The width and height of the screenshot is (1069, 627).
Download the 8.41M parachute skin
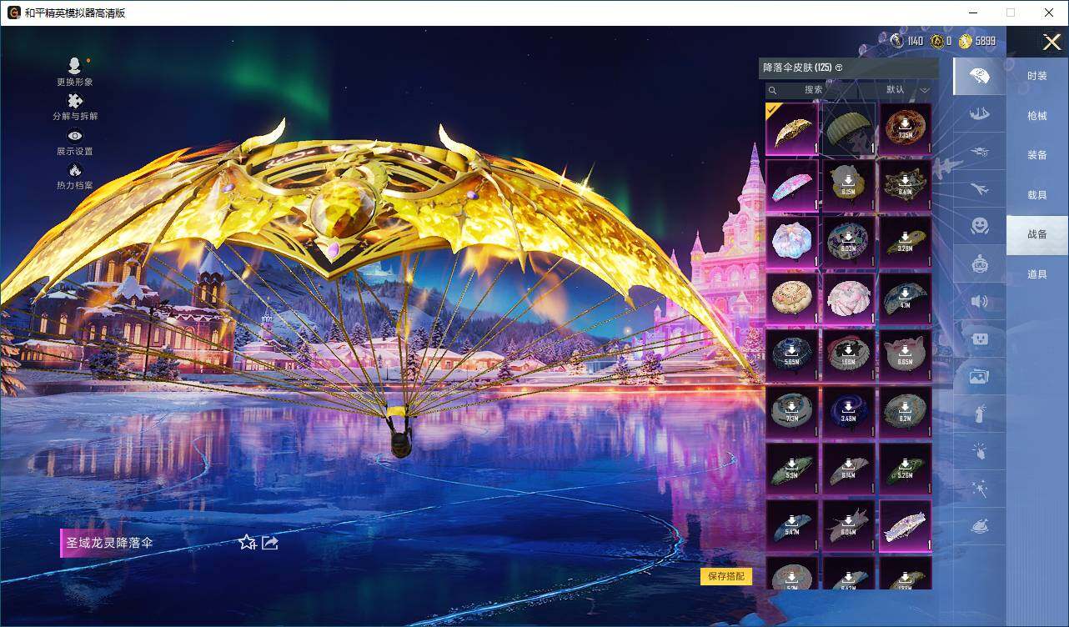pyautogui.click(x=906, y=186)
